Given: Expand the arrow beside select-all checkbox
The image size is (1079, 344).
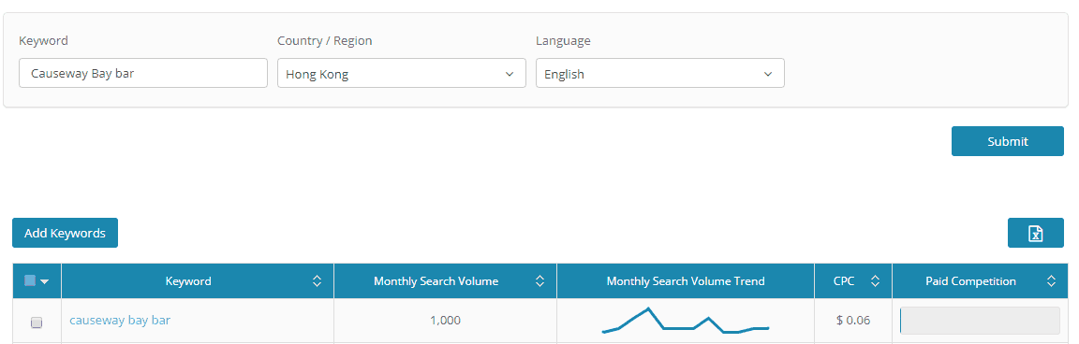Looking at the screenshot, I should (45, 281).
